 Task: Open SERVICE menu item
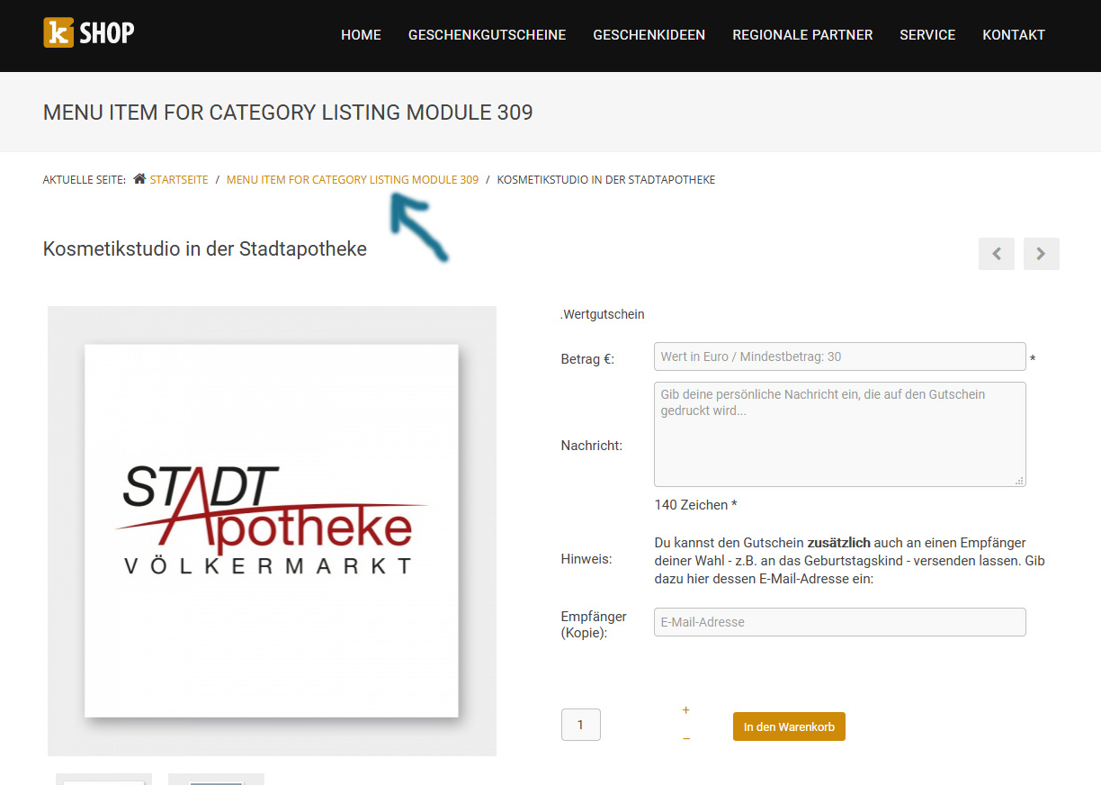tap(927, 35)
